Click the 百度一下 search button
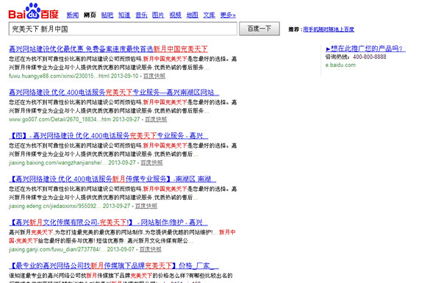Screen dimensions: 430x283 click(x=259, y=29)
